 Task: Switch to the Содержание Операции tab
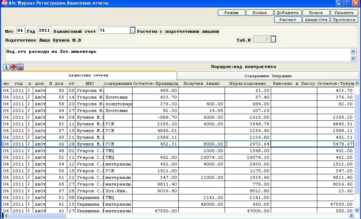coord(268,76)
